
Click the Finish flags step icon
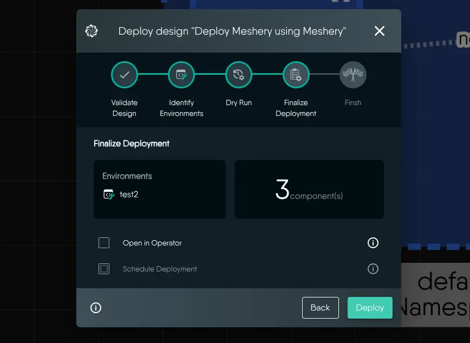pos(352,75)
